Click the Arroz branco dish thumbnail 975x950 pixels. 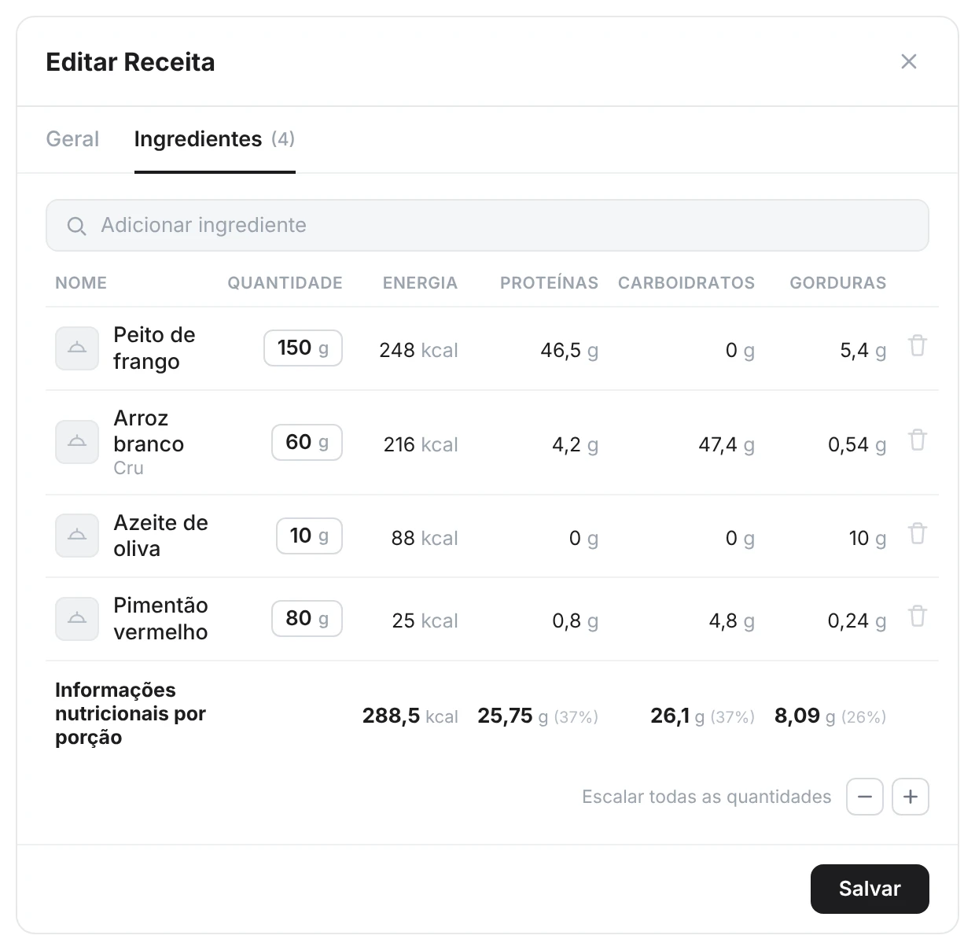click(77, 442)
